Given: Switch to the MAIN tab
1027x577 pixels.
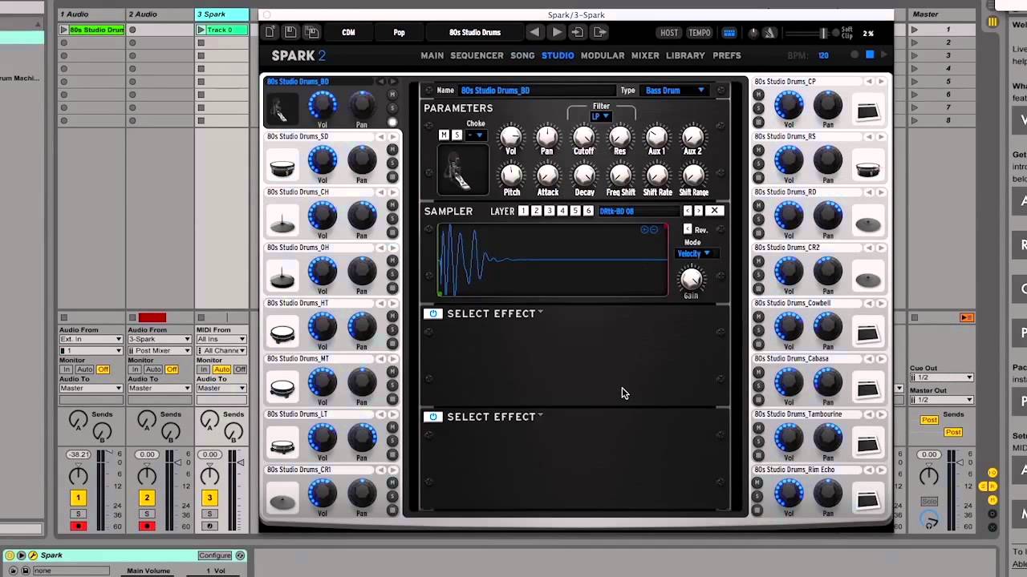Looking at the screenshot, I should 432,55.
